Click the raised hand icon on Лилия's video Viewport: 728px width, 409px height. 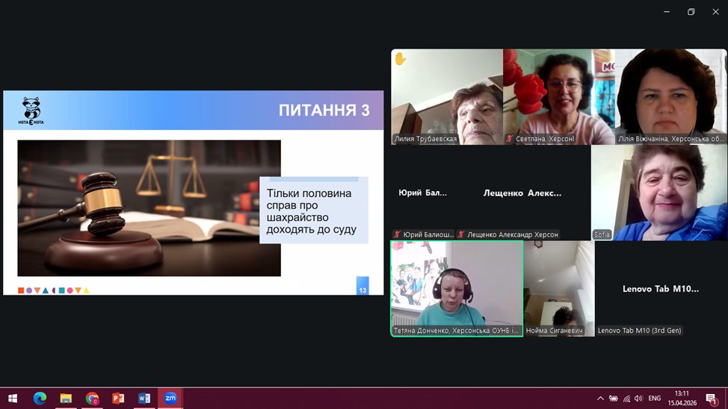tap(401, 59)
